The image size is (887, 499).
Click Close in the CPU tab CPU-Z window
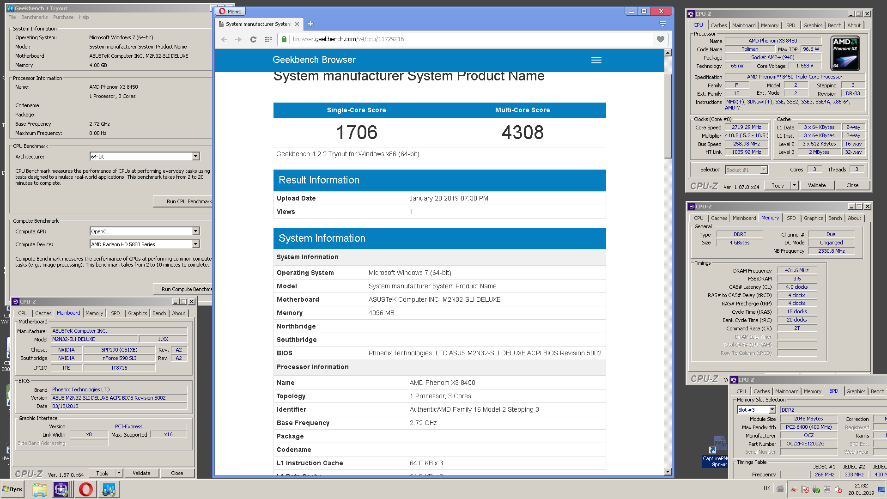pyautogui.click(x=852, y=186)
